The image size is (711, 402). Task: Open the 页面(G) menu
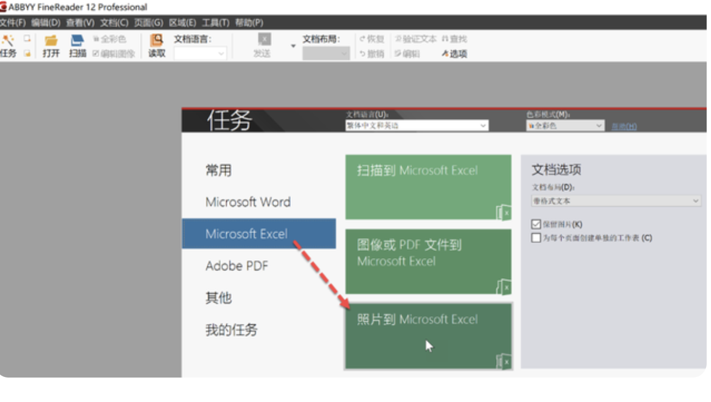149,23
